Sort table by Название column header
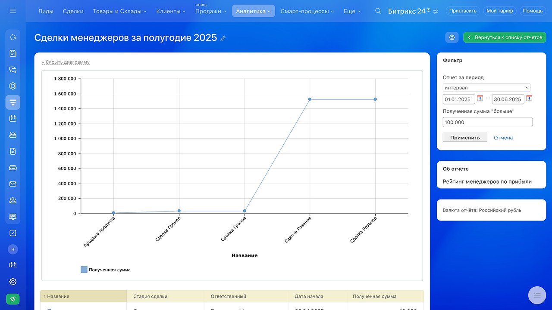 [x=83, y=296]
